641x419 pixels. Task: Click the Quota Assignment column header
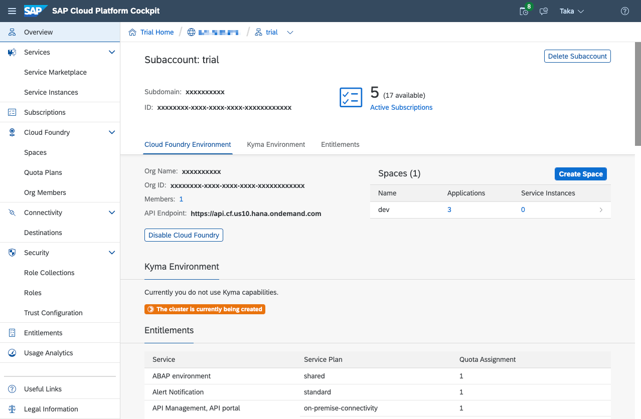pos(488,359)
